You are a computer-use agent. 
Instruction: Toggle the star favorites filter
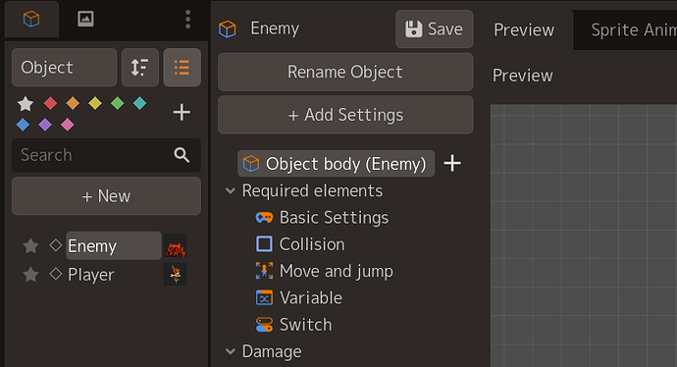click(26, 104)
